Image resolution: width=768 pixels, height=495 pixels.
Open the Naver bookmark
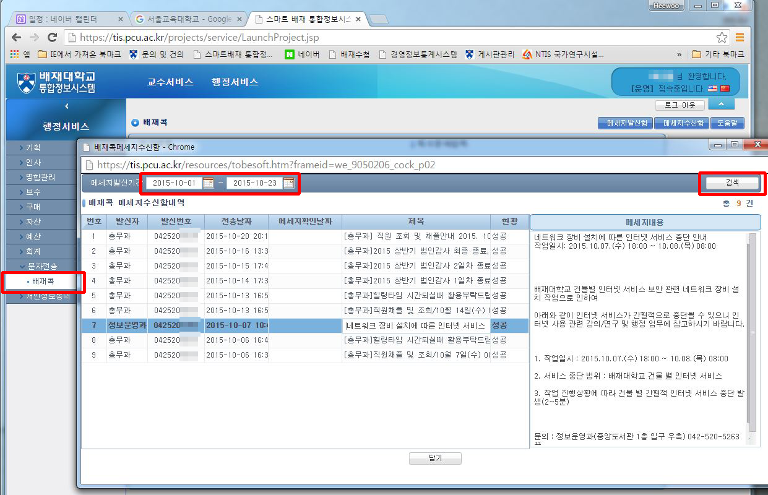coord(302,54)
